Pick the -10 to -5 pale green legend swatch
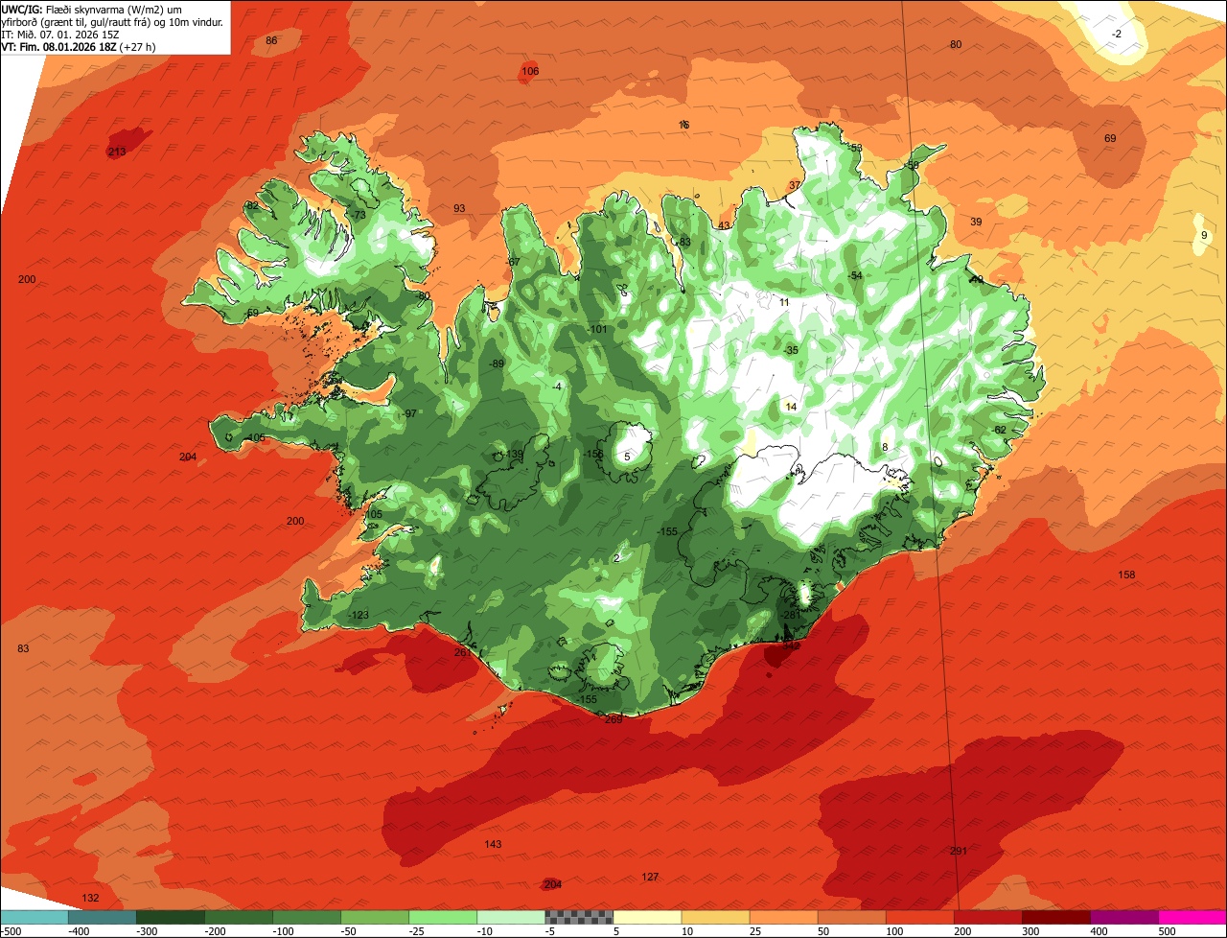Viewport: 1227px width, 938px height. click(x=511, y=917)
